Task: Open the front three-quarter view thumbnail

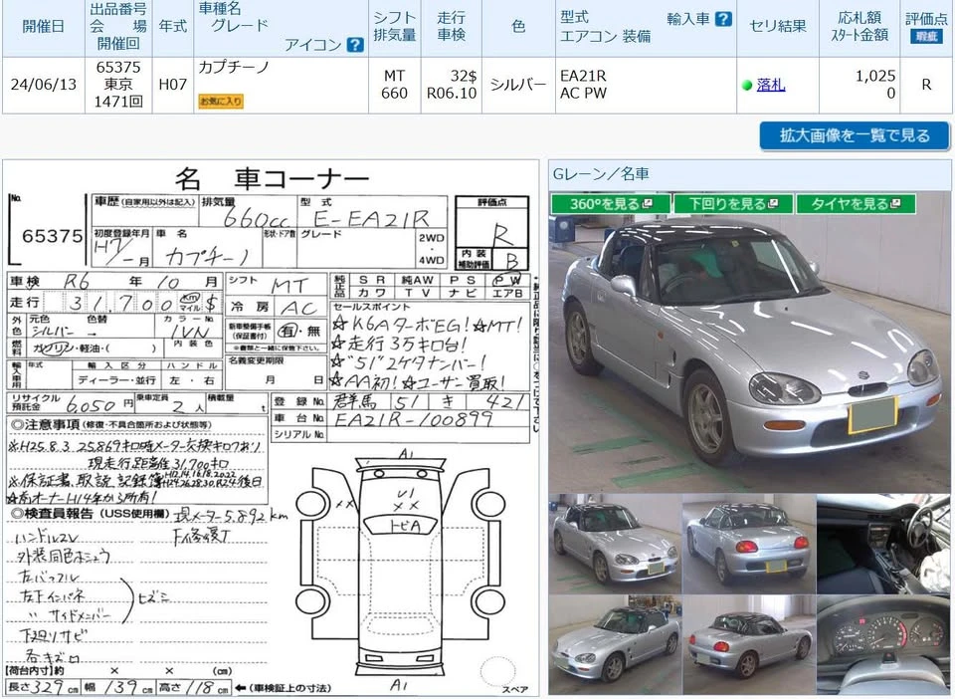Action: (x=615, y=544)
